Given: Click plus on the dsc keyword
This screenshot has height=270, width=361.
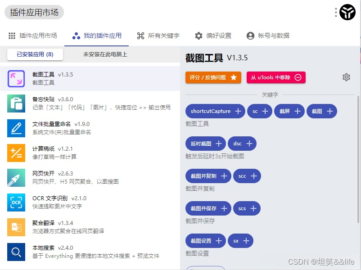Looking at the screenshot, I should (249, 144).
